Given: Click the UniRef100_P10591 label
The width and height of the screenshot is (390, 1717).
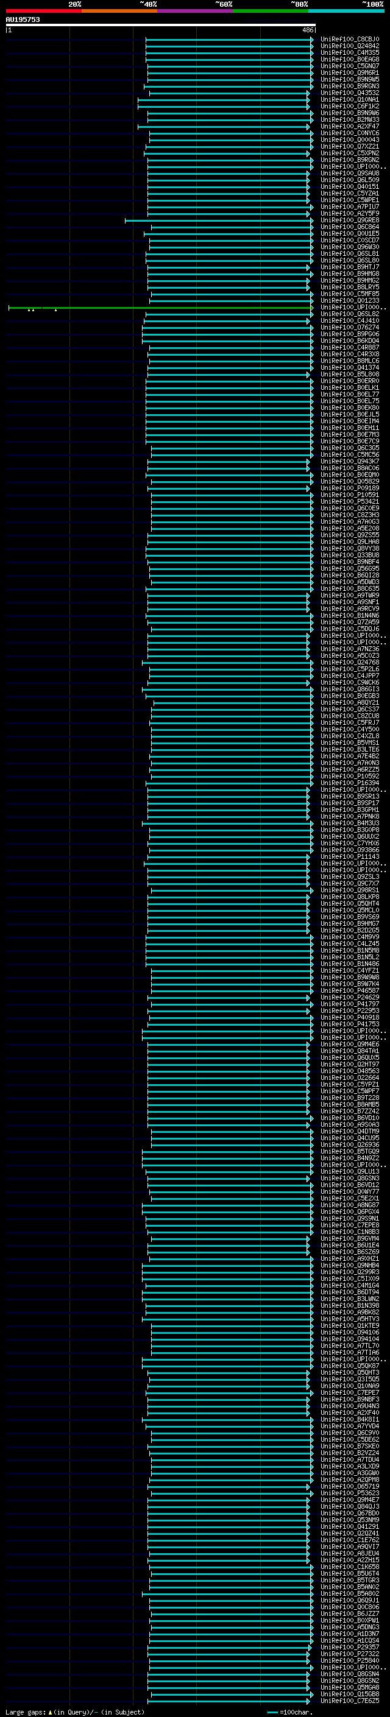Looking at the screenshot, I should (350, 495).
